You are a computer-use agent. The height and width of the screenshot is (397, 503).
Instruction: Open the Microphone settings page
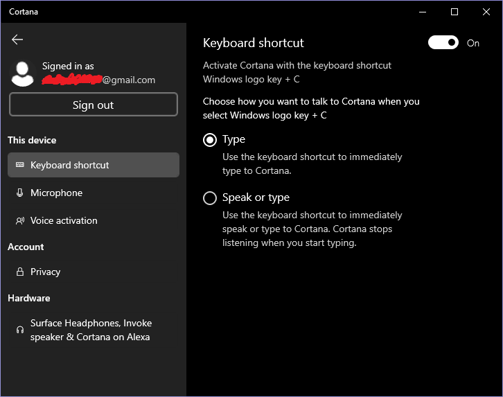[94, 193]
